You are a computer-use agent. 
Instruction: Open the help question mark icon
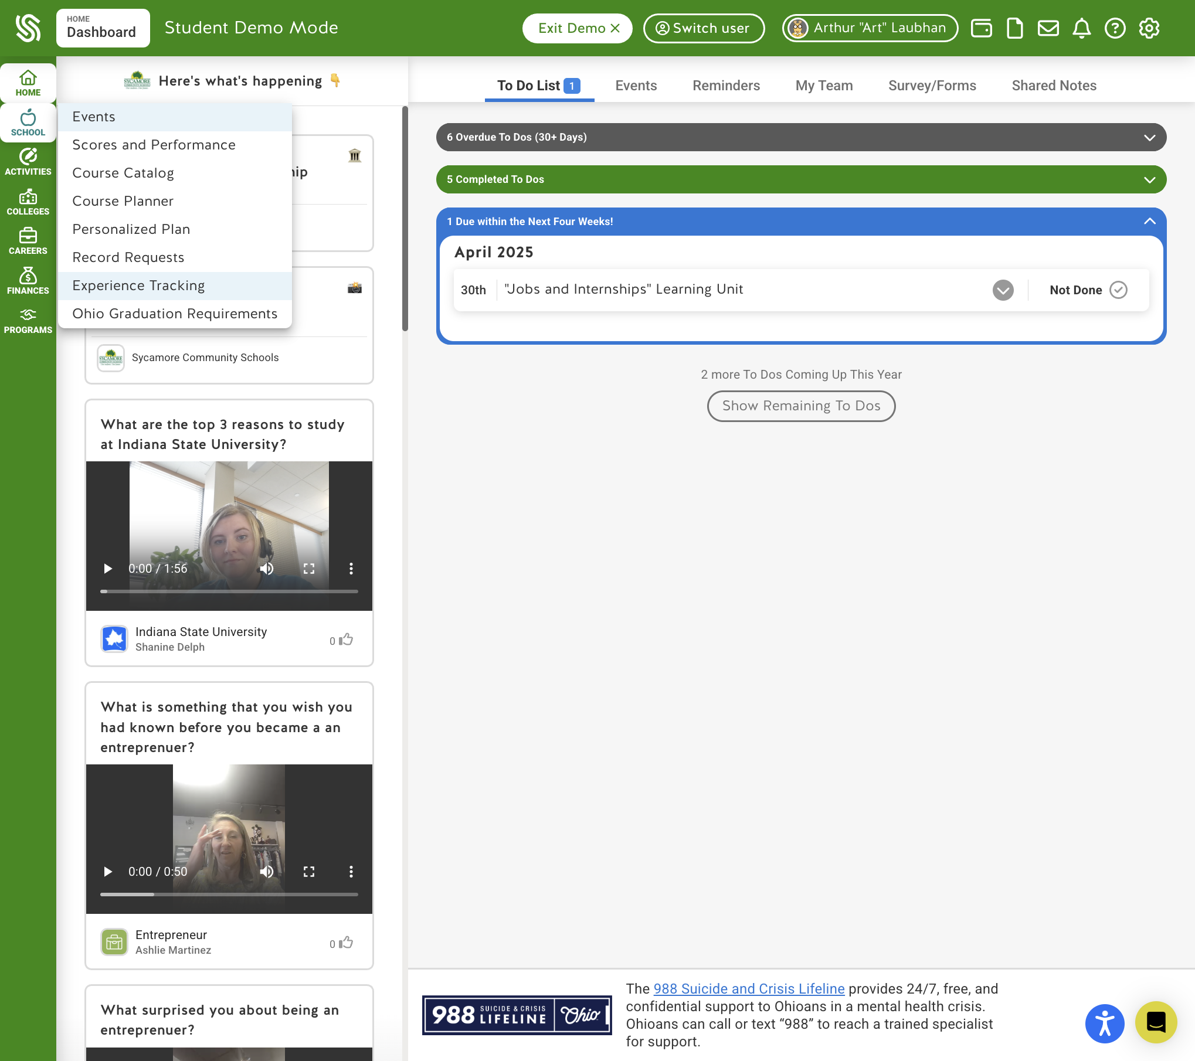1115,28
